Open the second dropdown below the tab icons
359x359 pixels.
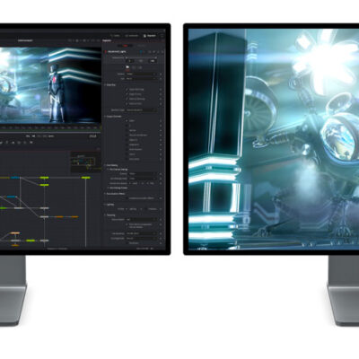pos(141,78)
